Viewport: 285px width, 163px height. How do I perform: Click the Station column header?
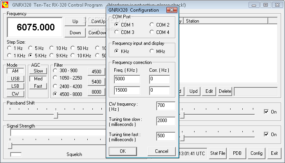pos(226,21)
